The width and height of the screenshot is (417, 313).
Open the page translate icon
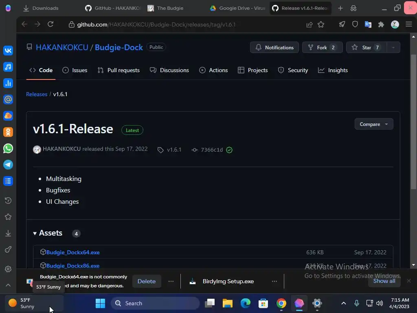coord(368,24)
